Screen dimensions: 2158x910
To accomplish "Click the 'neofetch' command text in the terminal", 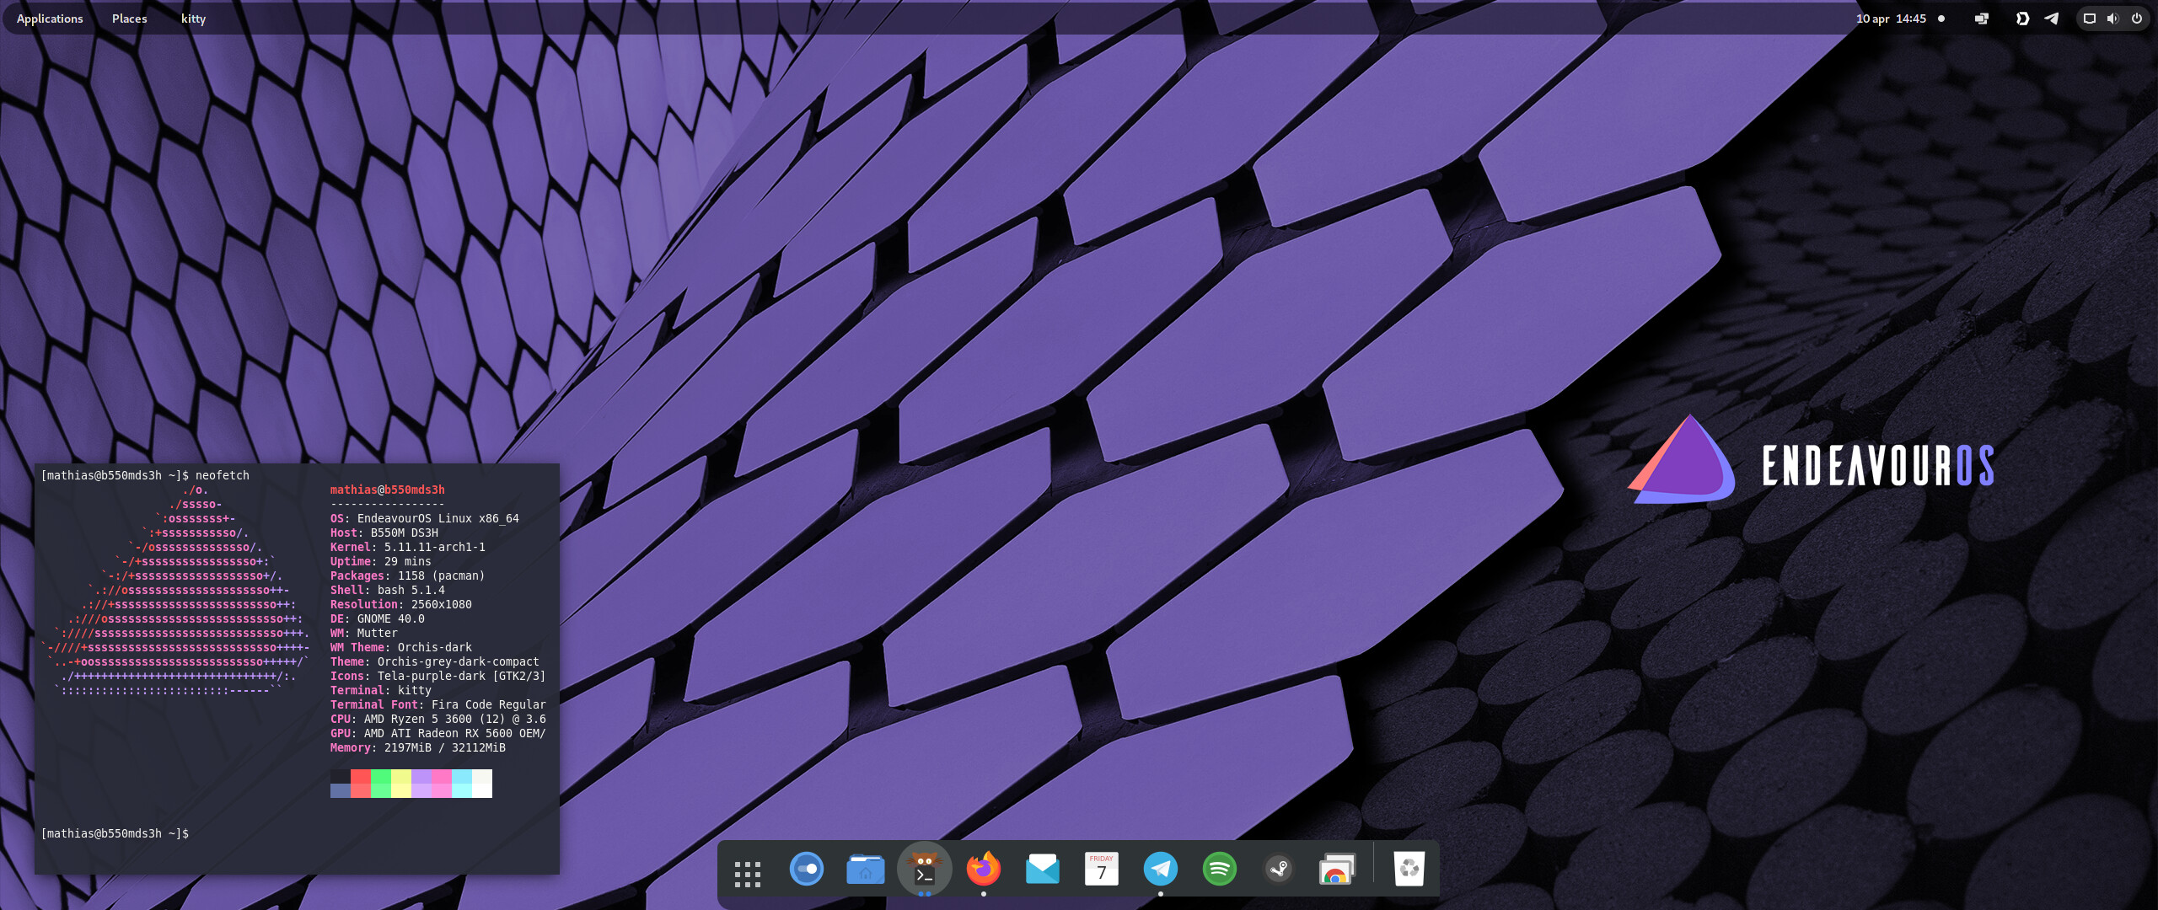I will (x=223, y=475).
